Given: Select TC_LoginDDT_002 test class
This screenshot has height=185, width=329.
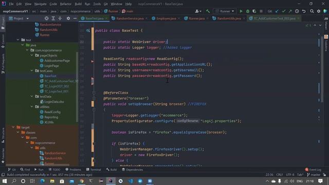Looking at the screenshot, I should pyautogui.click(x=57, y=86).
